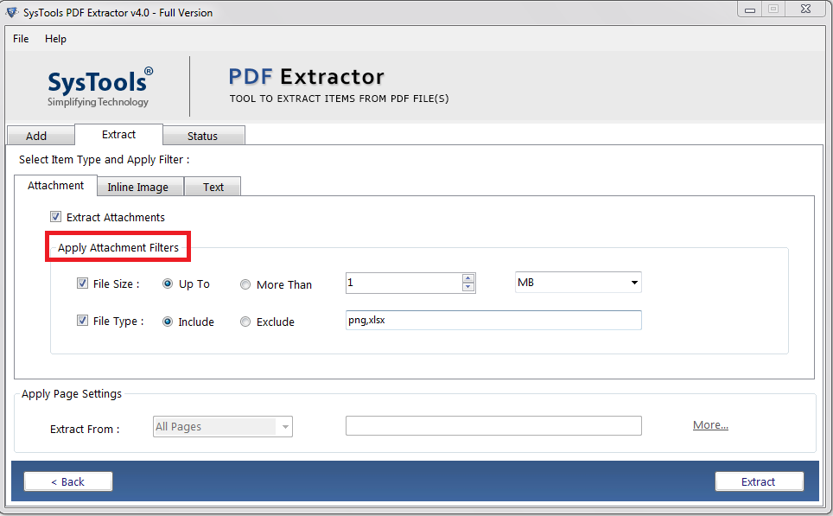
Task: Click the SysTools logo
Action: click(x=99, y=86)
